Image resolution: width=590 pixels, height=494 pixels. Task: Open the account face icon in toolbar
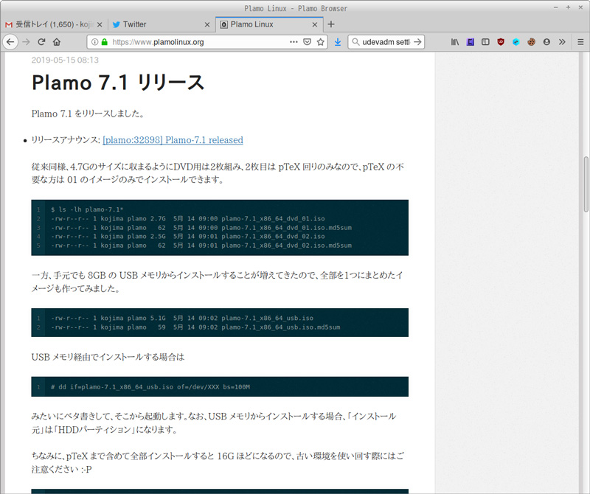pyautogui.click(x=546, y=42)
